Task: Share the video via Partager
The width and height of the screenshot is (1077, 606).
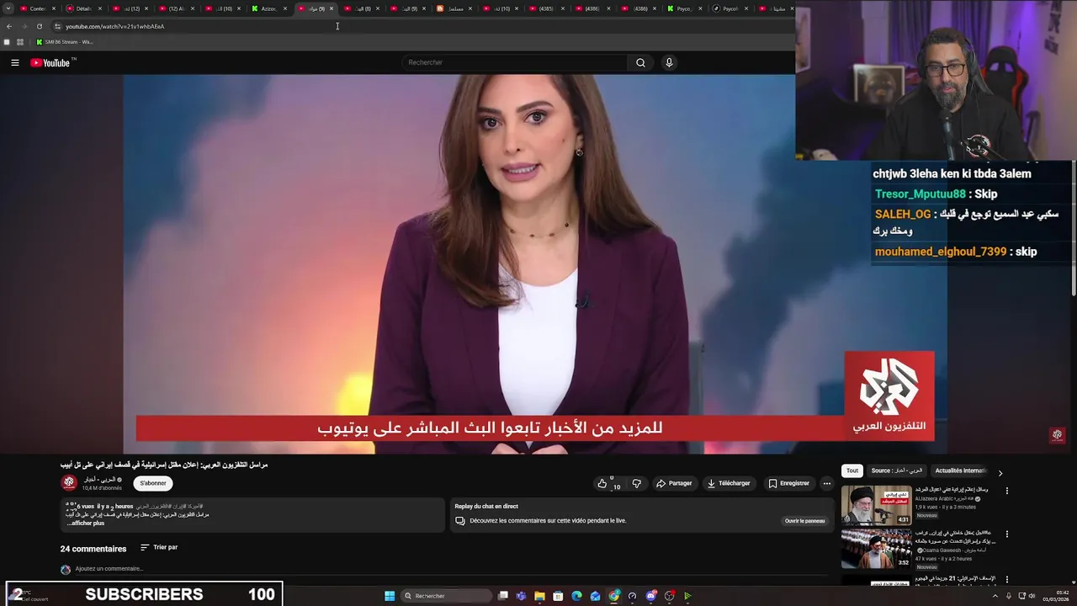Action: tap(674, 483)
